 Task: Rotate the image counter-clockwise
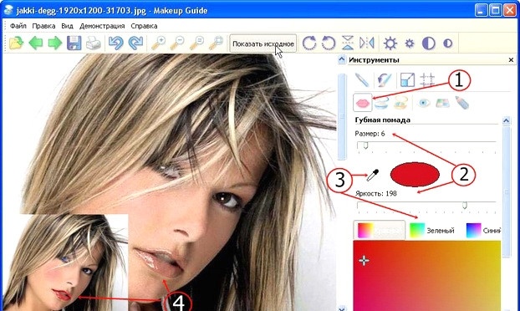[329, 43]
